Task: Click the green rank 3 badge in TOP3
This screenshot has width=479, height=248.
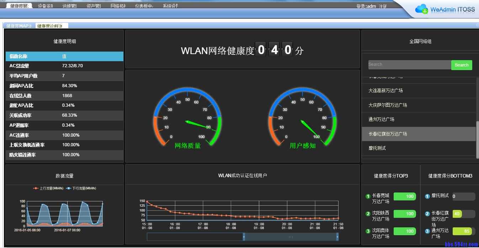Action: pos(368,231)
